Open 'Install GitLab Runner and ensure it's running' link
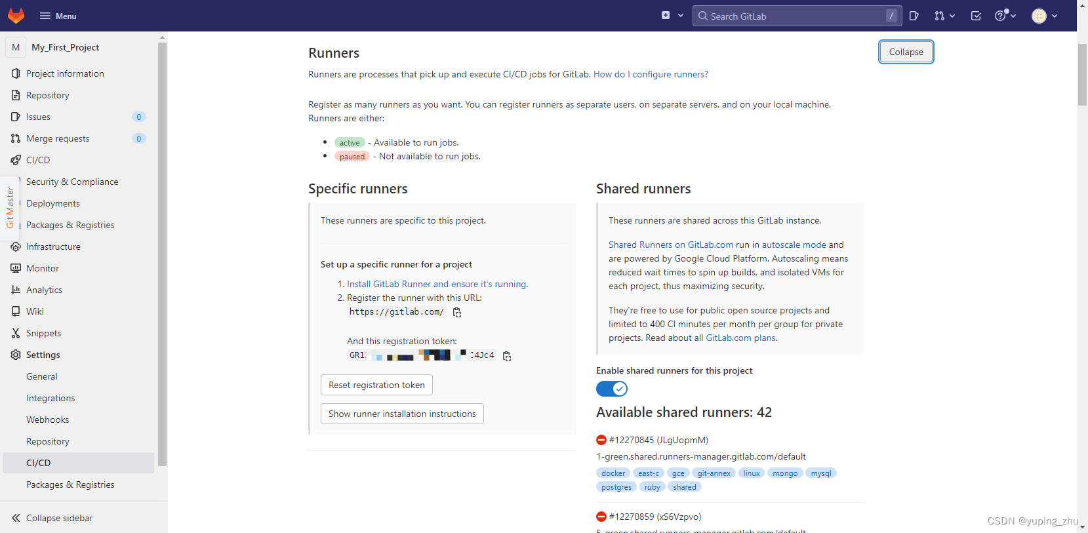Image resolution: width=1088 pixels, height=533 pixels. point(437,284)
